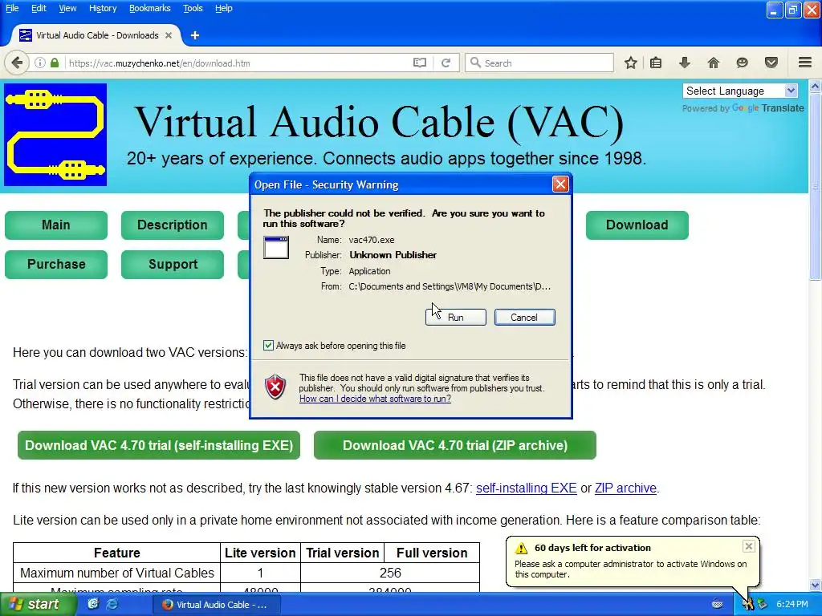822x616 pixels.
Task: Click the system clock 6:24 PM
Action: [792, 604]
